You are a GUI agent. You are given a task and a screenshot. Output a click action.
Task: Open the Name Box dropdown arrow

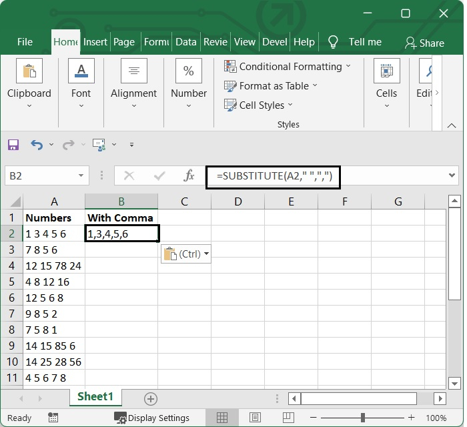(81, 175)
